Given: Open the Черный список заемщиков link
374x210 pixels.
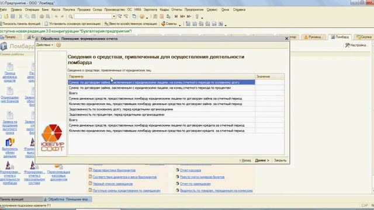Looking at the screenshot, I should pyautogui.click(x=112, y=184).
